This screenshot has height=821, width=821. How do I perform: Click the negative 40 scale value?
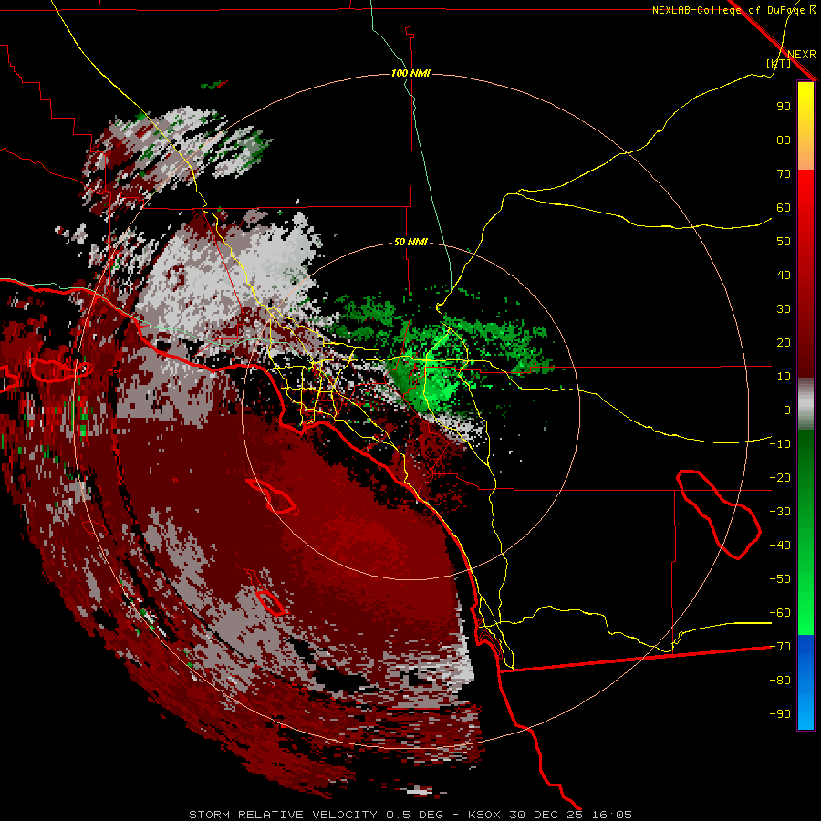tap(780, 546)
